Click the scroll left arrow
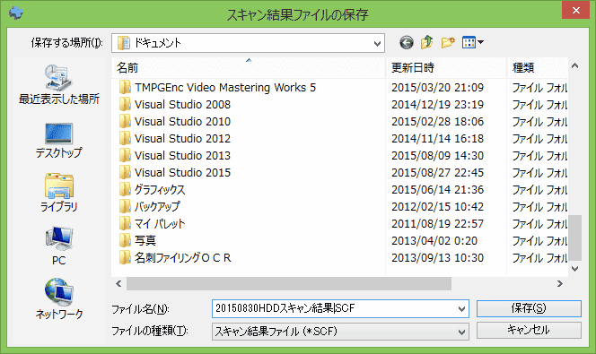The width and height of the screenshot is (596, 354). [118, 283]
